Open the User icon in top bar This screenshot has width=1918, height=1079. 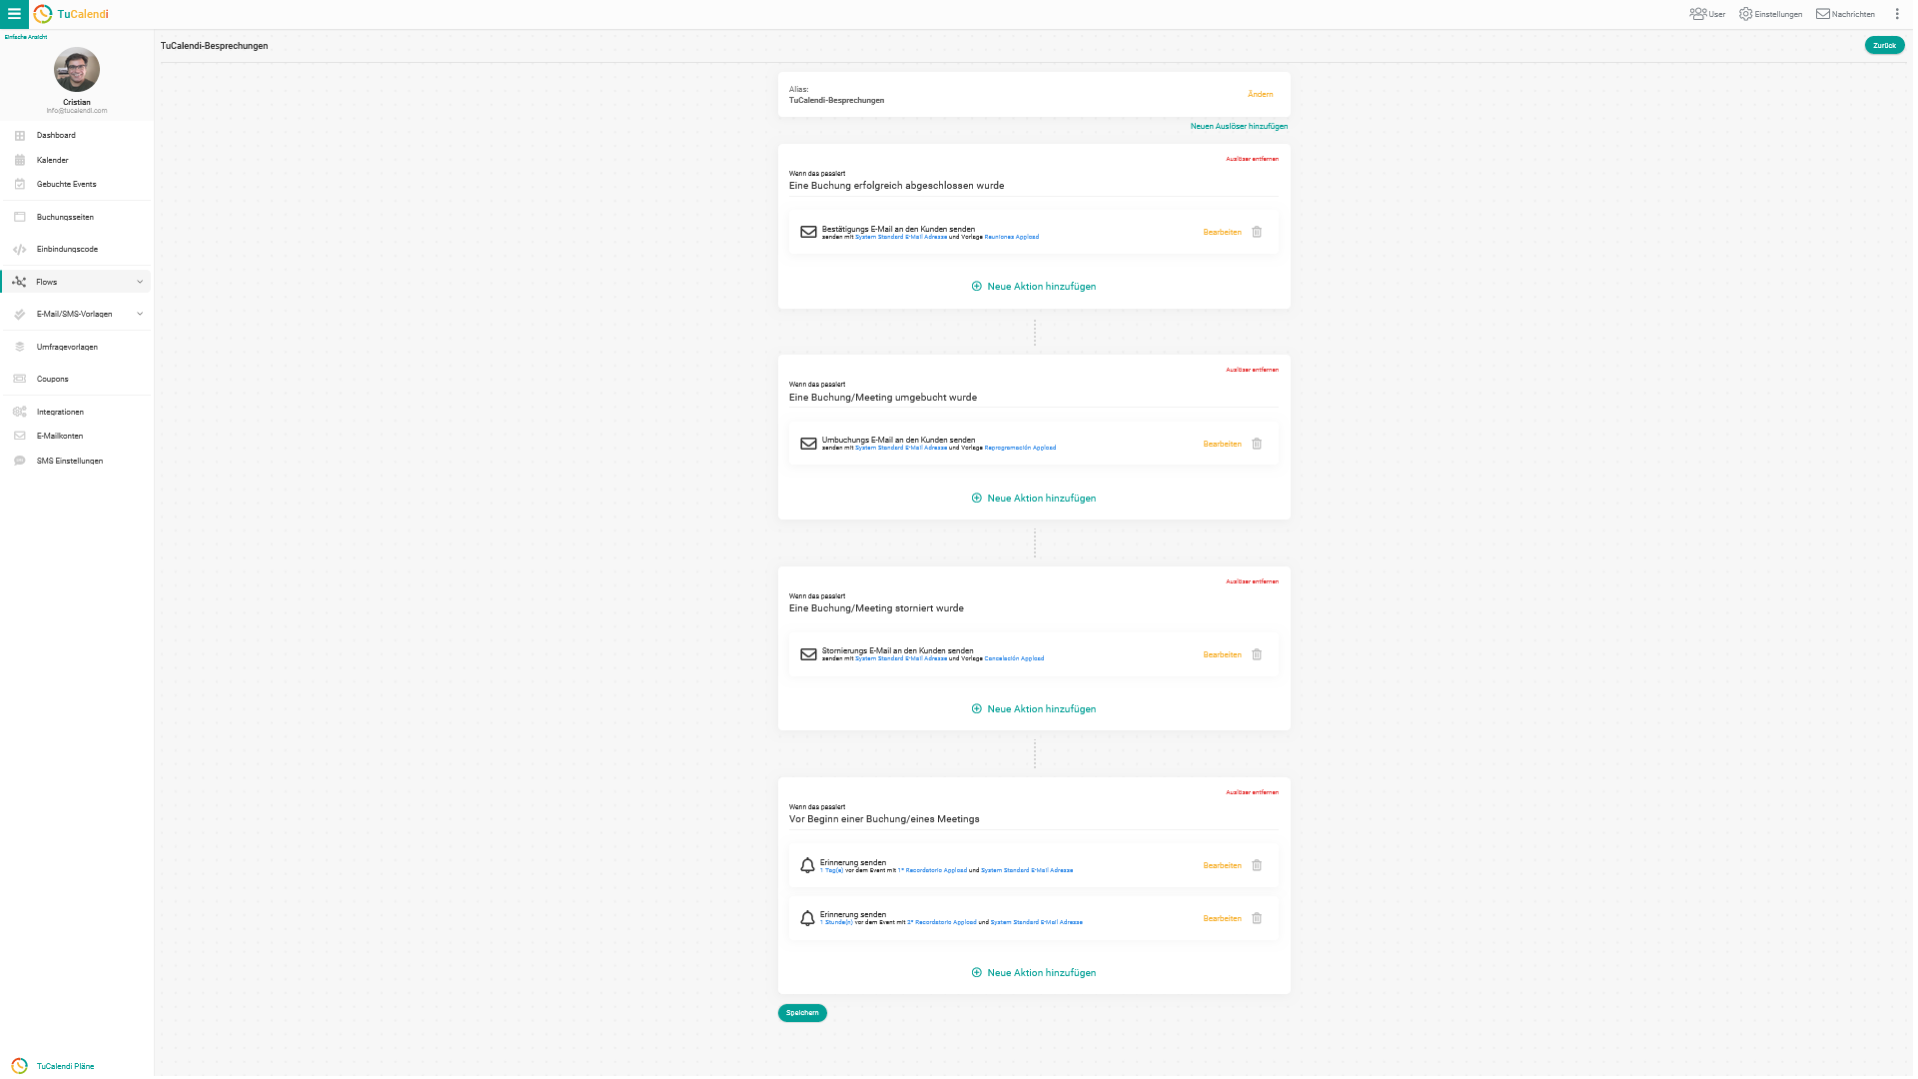[1707, 14]
